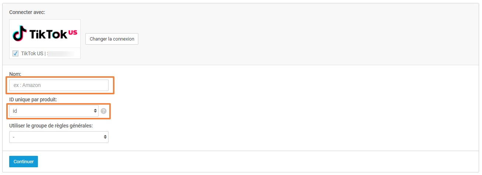Click the TikTok musical note logo icon

tap(20, 34)
